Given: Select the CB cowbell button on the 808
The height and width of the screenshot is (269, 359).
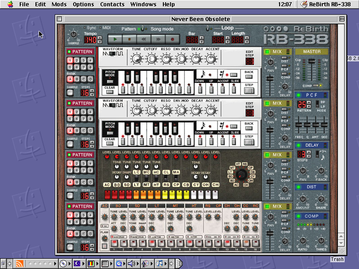Looking at the screenshot, I should (x=186, y=185).
